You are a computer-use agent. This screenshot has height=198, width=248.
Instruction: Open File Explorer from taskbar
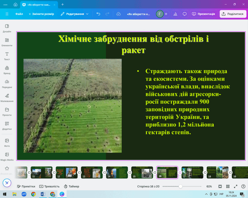tap(15, 194)
